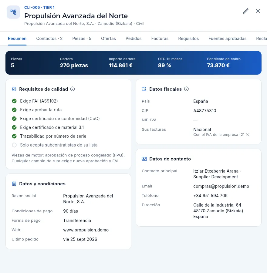The height and width of the screenshot is (273, 267).
Task: Click the Forma de pago value Transferencia
Action: 77,221
